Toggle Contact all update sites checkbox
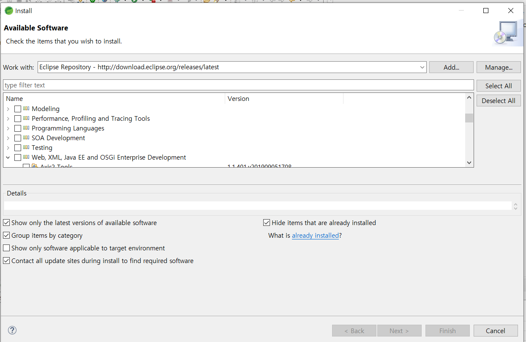This screenshot has height=342, width=526. click(6, 261)
